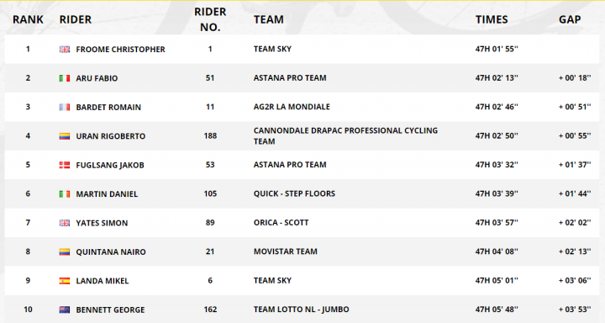The width and height of the screenshot is (605, 323).
Task: Open rider FROOME CHRISTOPHER
Action: pyautogui.click(x=120, y=50)
